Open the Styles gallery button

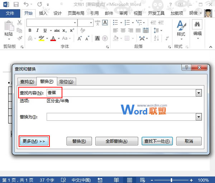click(x=181, y=30)
